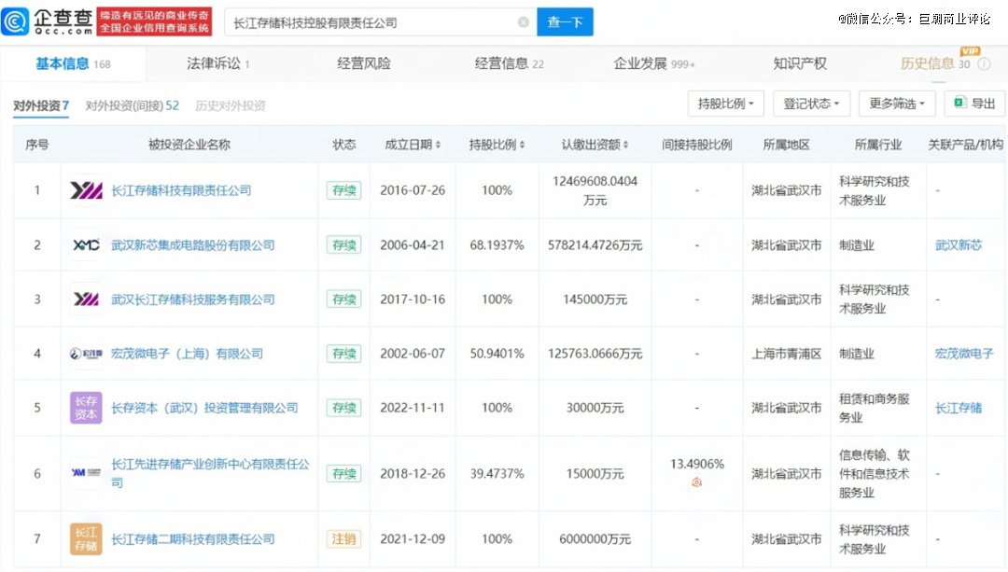Click the 上海市青浦区 region cell
The image size is (1008, 572).
coord(787,354)
